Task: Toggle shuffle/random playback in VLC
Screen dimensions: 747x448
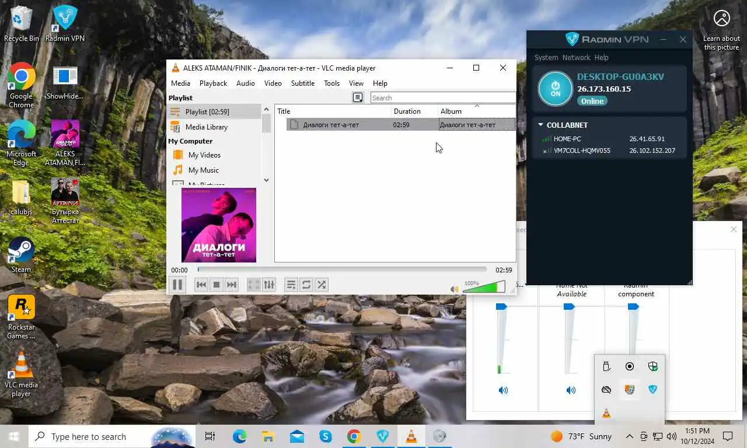Action: pos(322,285)
